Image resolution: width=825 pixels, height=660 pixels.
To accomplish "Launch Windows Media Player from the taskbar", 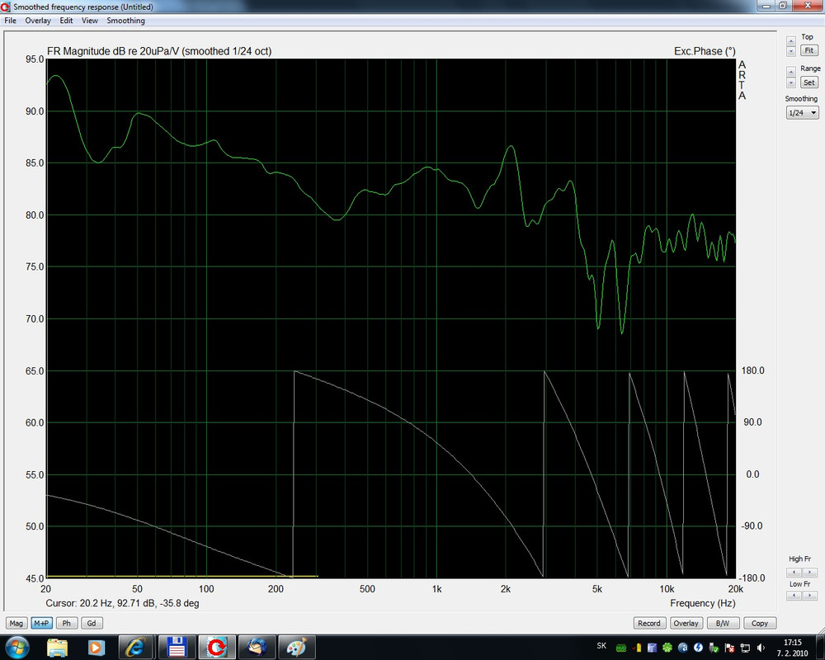I will tap(96, 648).
